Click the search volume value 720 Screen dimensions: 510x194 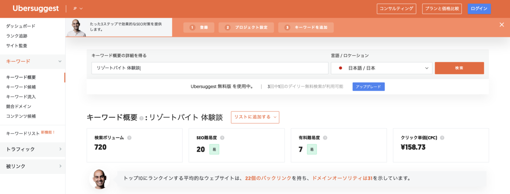coord(100,148)
